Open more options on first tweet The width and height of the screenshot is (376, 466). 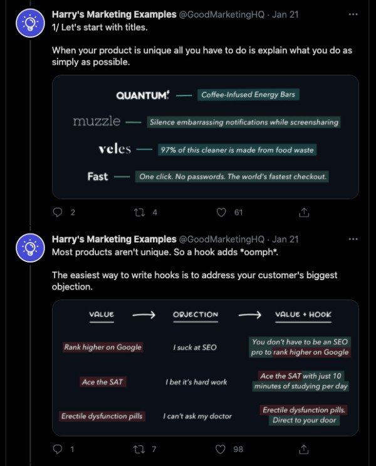pos(353,14)
